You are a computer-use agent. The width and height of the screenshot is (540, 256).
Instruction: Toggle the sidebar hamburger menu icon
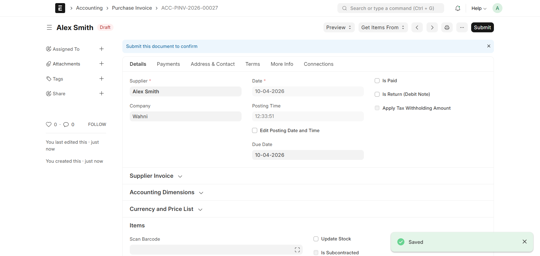(49, 27)
